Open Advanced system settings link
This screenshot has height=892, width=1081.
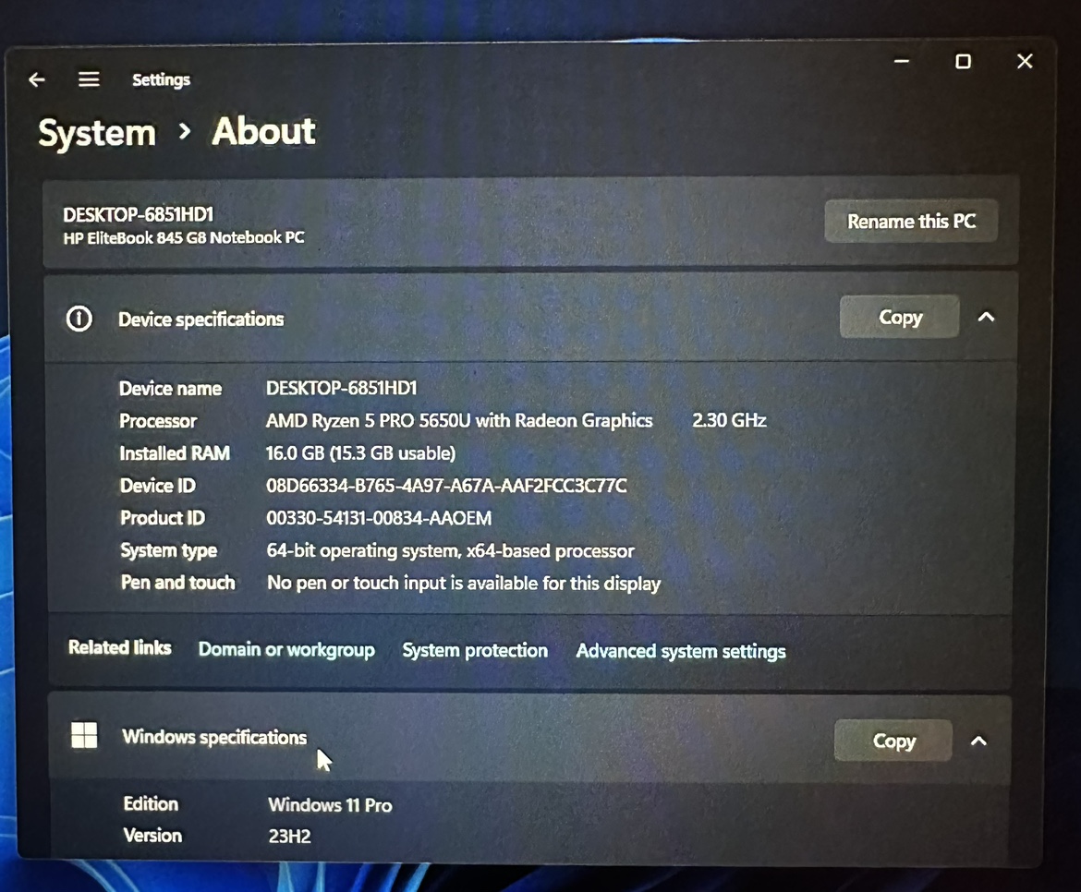[x=680, y=651]
